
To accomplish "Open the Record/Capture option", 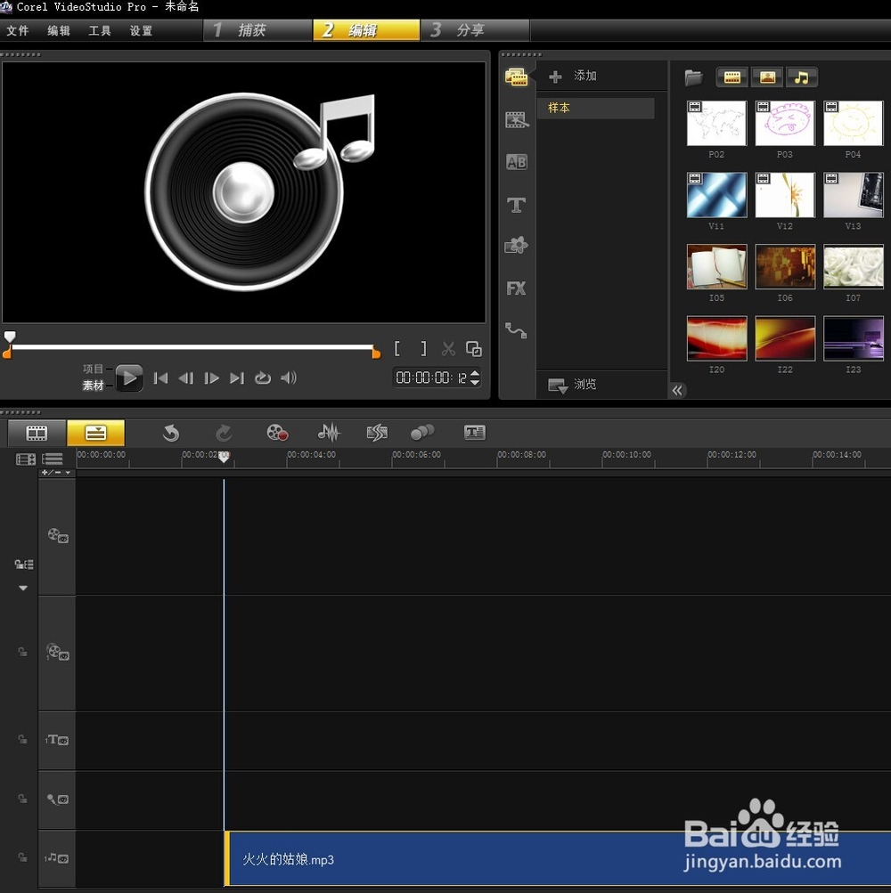I will [x=277, y=433].
